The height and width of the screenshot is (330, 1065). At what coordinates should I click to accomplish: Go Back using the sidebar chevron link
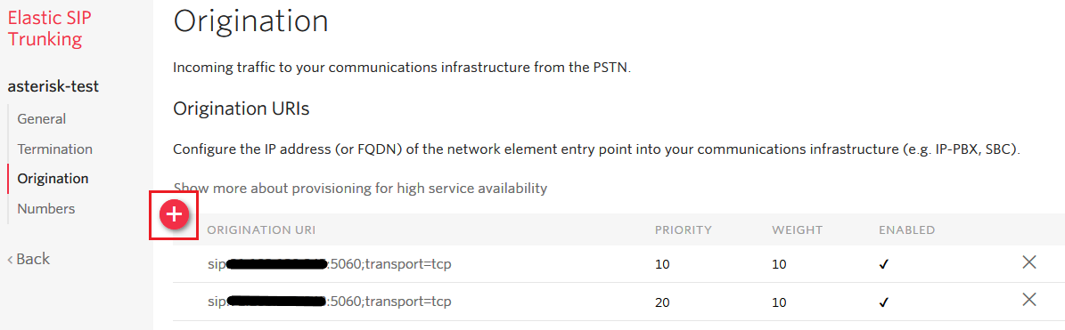coord(29,259)
